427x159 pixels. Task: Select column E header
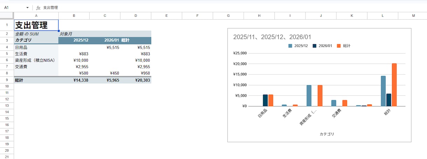[167, 15]
